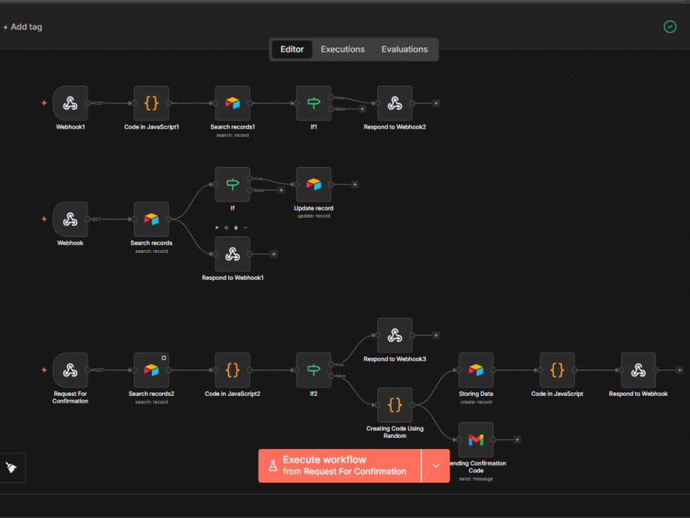Delete Respond to Webhook1 with trash icon
690x518 pixels.
pos(236,228)
